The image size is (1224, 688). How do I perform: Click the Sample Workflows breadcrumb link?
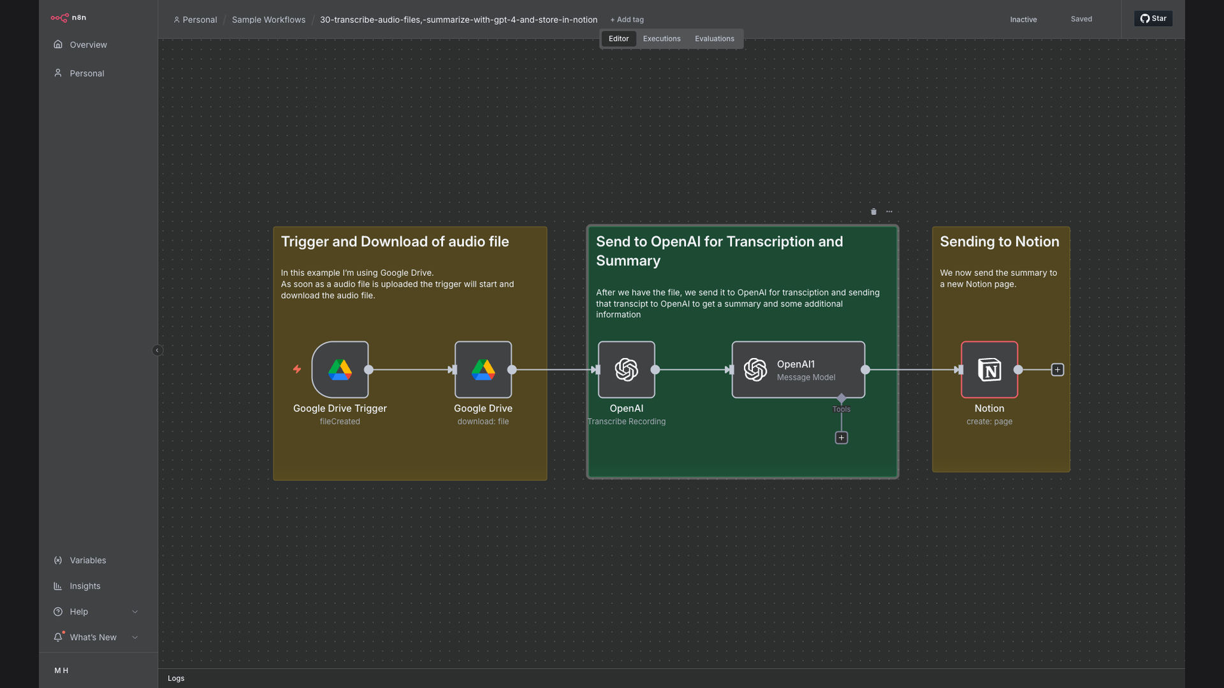click(268, 20)
